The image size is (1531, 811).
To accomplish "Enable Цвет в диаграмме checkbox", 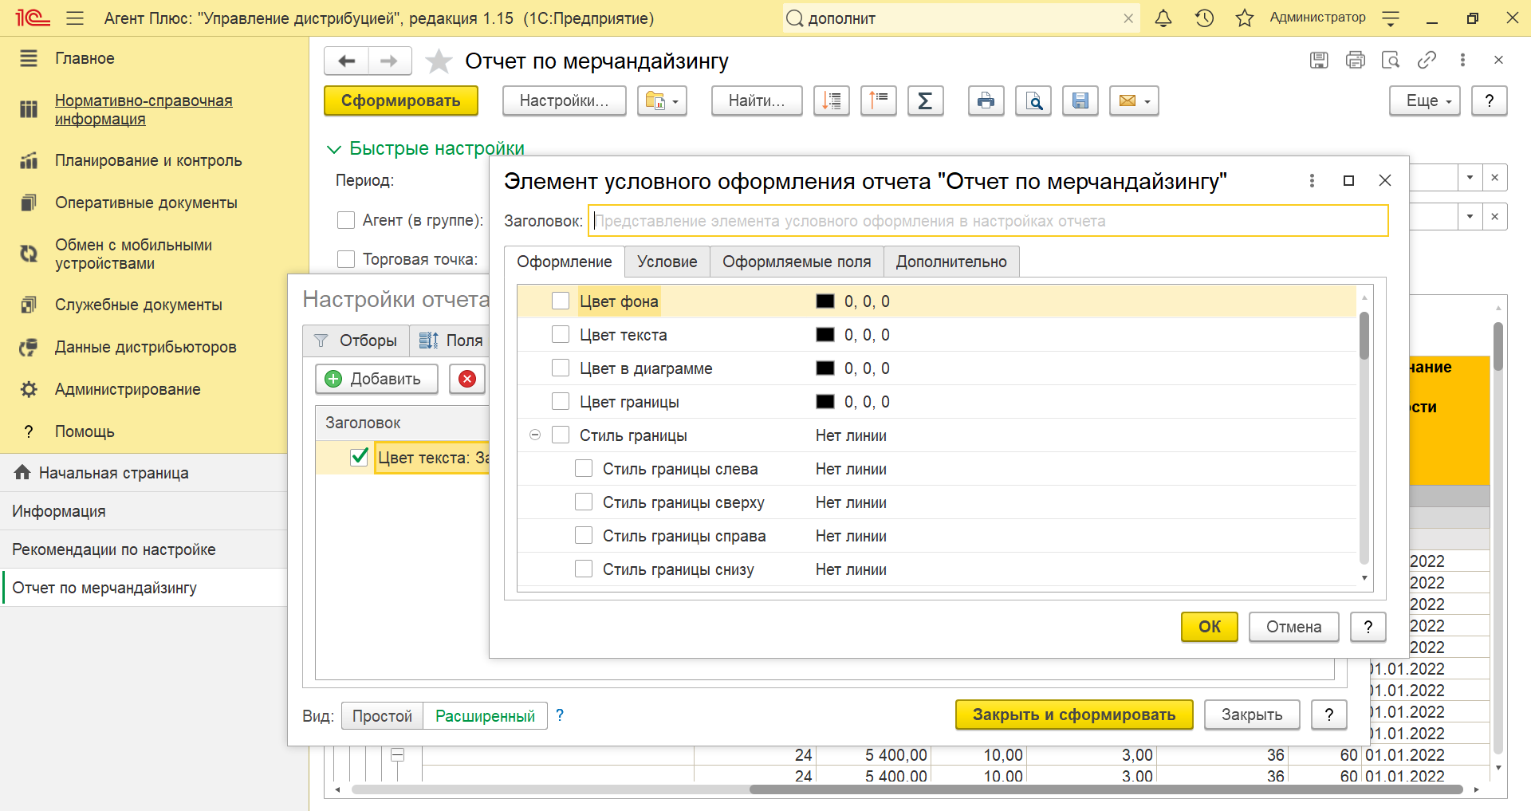I will [x=561, y=368].
